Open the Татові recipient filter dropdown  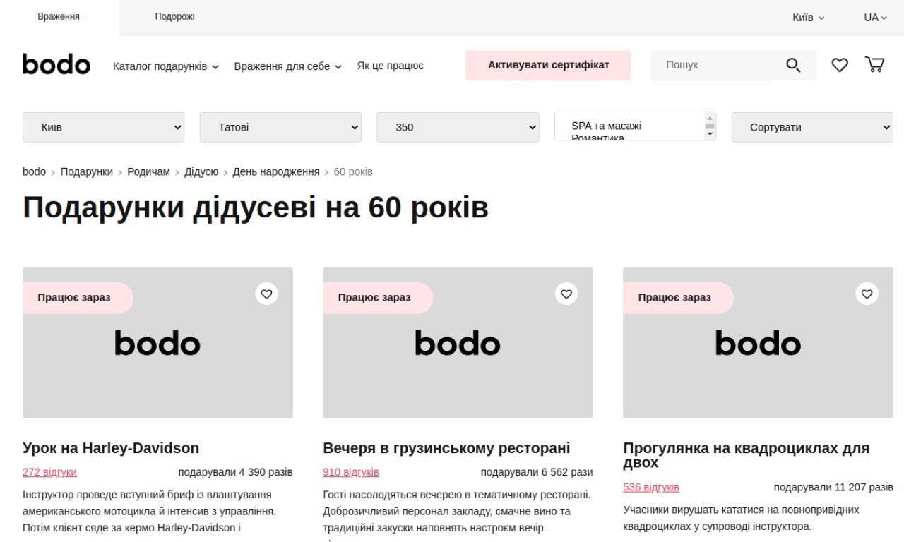point(280,128)
